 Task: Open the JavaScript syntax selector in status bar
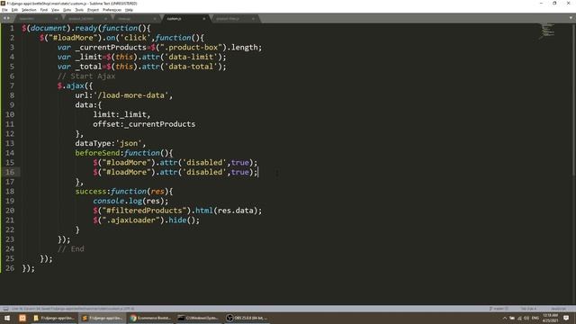pos(558,309)
